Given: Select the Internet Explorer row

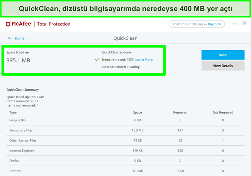Looking at the screenshot, I should (126, 151).
